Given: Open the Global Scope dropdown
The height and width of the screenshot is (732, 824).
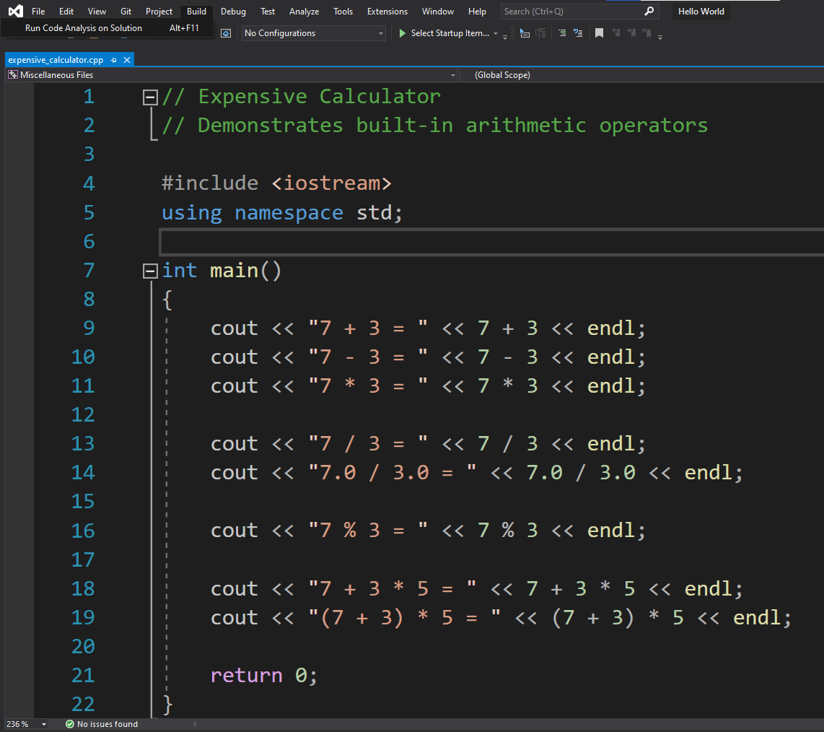Looking at the screenshot, I should (641, 75).
